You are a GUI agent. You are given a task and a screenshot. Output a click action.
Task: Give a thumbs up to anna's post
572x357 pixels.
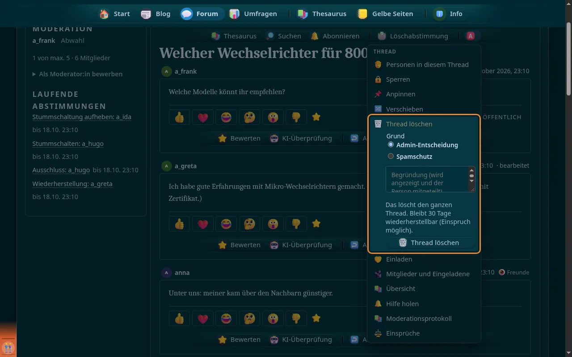(x=180, y=318)
